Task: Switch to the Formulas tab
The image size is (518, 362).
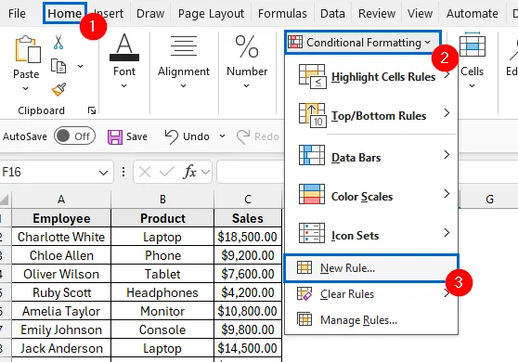Action: [x=282, y=14]
